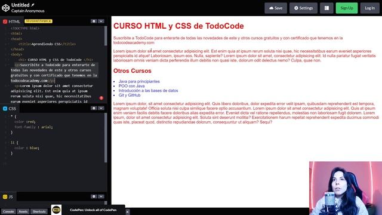Click the HTML editor vertical scrollbar
The image size is (382, 215).
106,36
